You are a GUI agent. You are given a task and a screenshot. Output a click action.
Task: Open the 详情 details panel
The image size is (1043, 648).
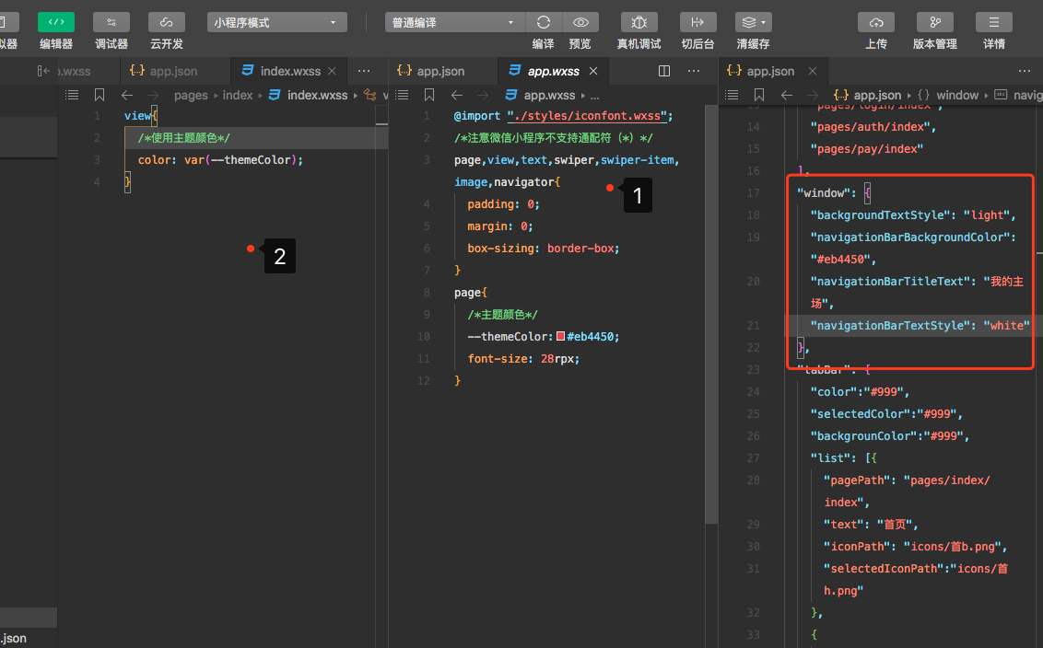tap(994, 22)
